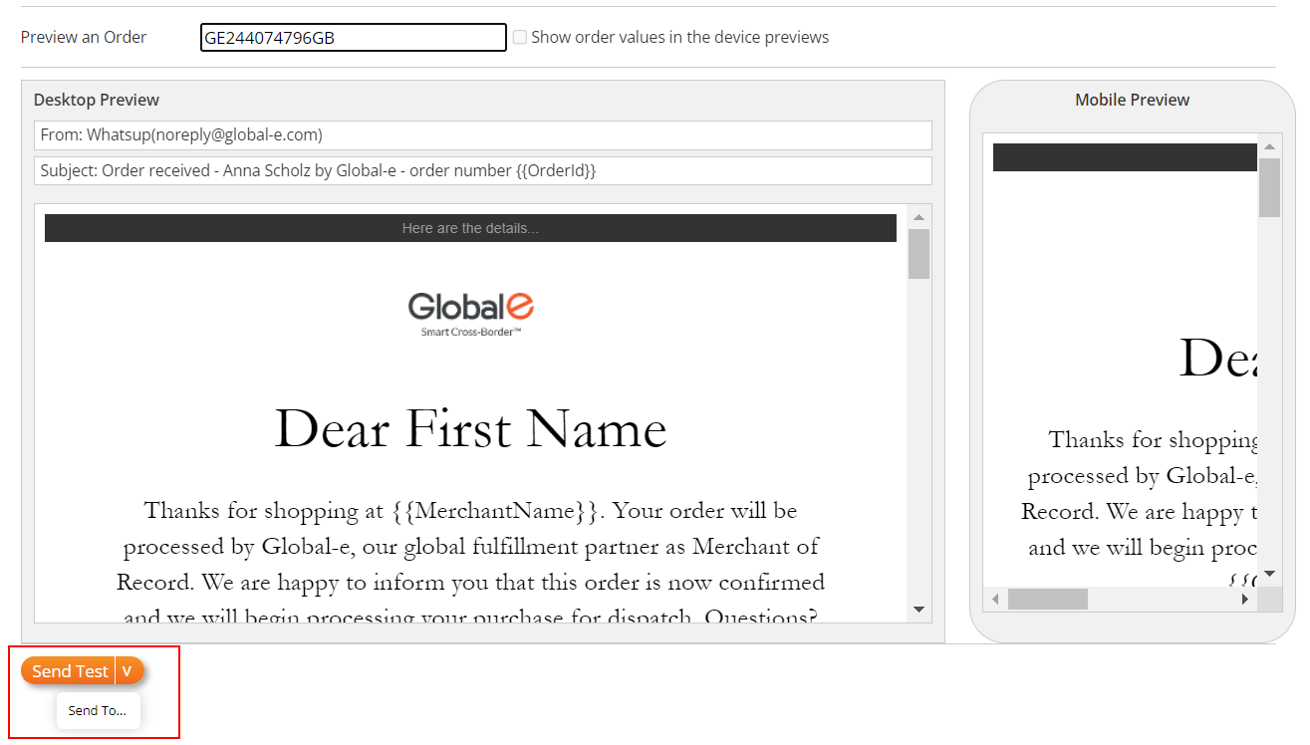This screenshot has height=745, width=1310.
Task: Expand the Send Test dropdown arrow
Action: click(128, 671)
